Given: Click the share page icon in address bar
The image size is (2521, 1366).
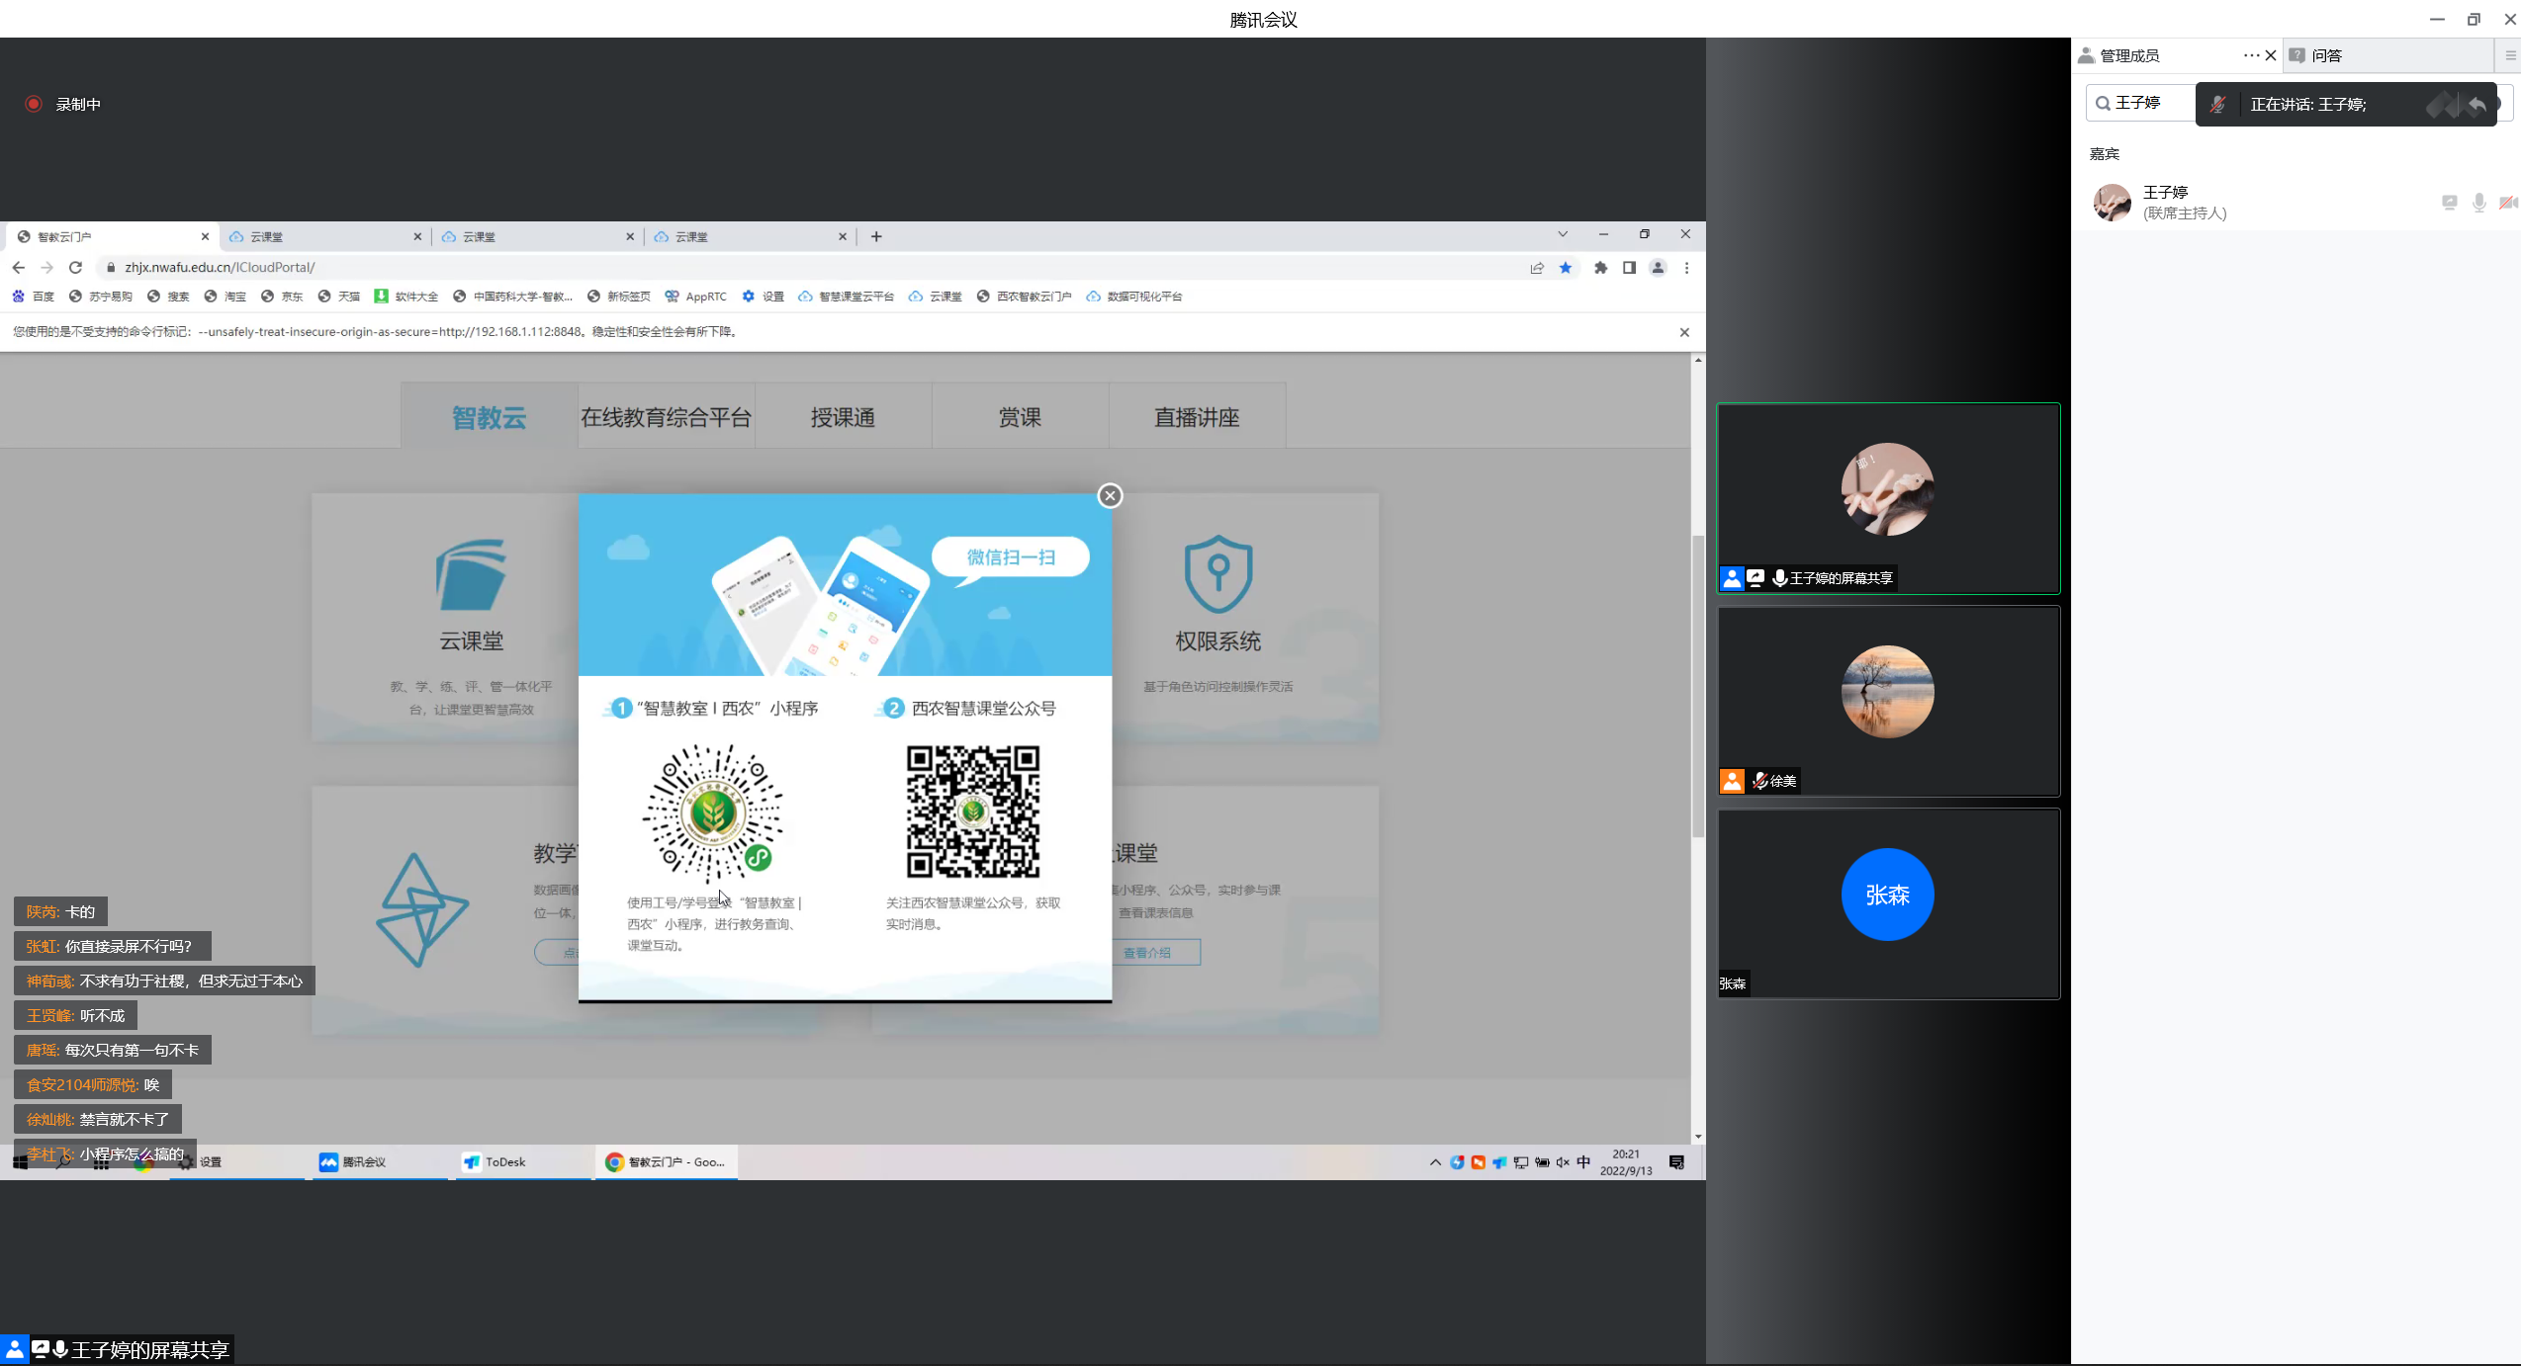Looking at the screenshot, I should (1537, 267).
